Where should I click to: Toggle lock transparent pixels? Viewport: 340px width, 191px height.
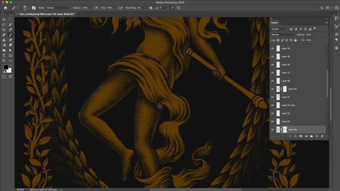(x=278, y=40)
